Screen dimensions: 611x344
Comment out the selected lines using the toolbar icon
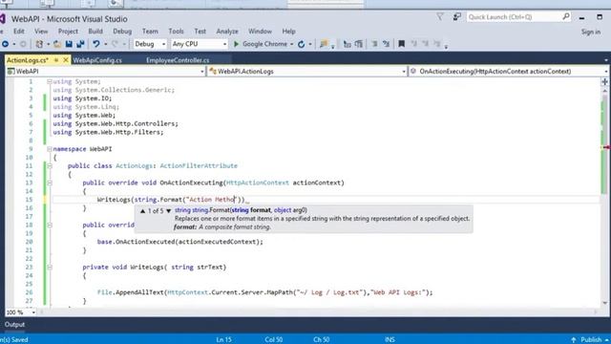pos(374,44)
